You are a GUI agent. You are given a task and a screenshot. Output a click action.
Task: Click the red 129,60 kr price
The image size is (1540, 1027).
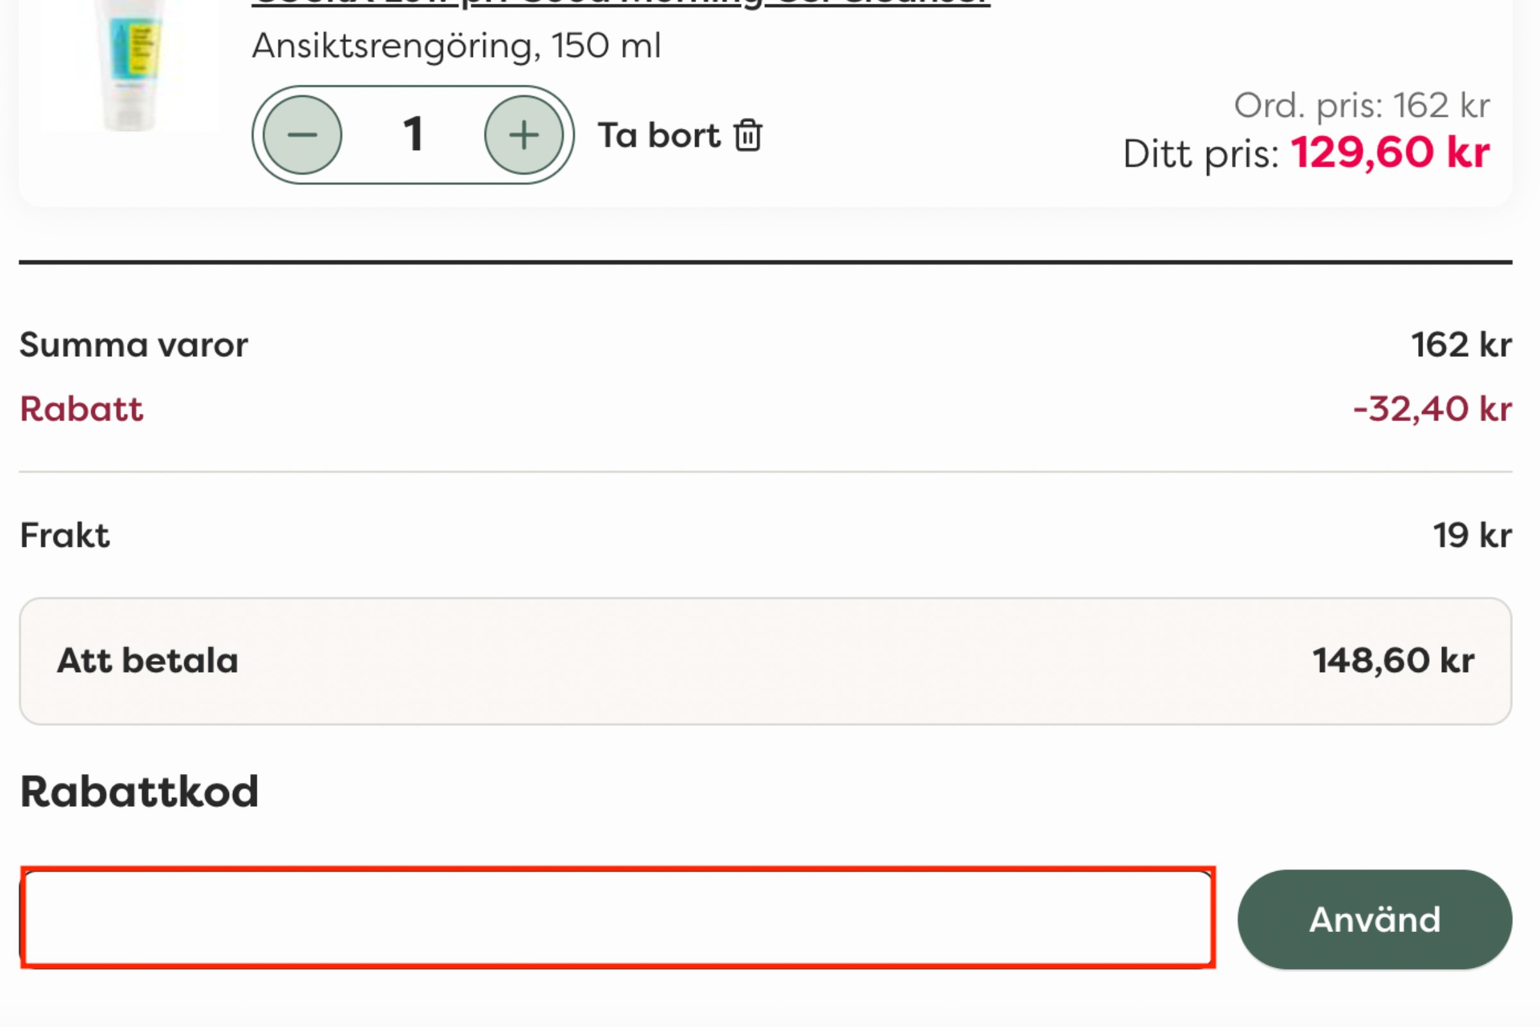click(x=1390, y=153)
